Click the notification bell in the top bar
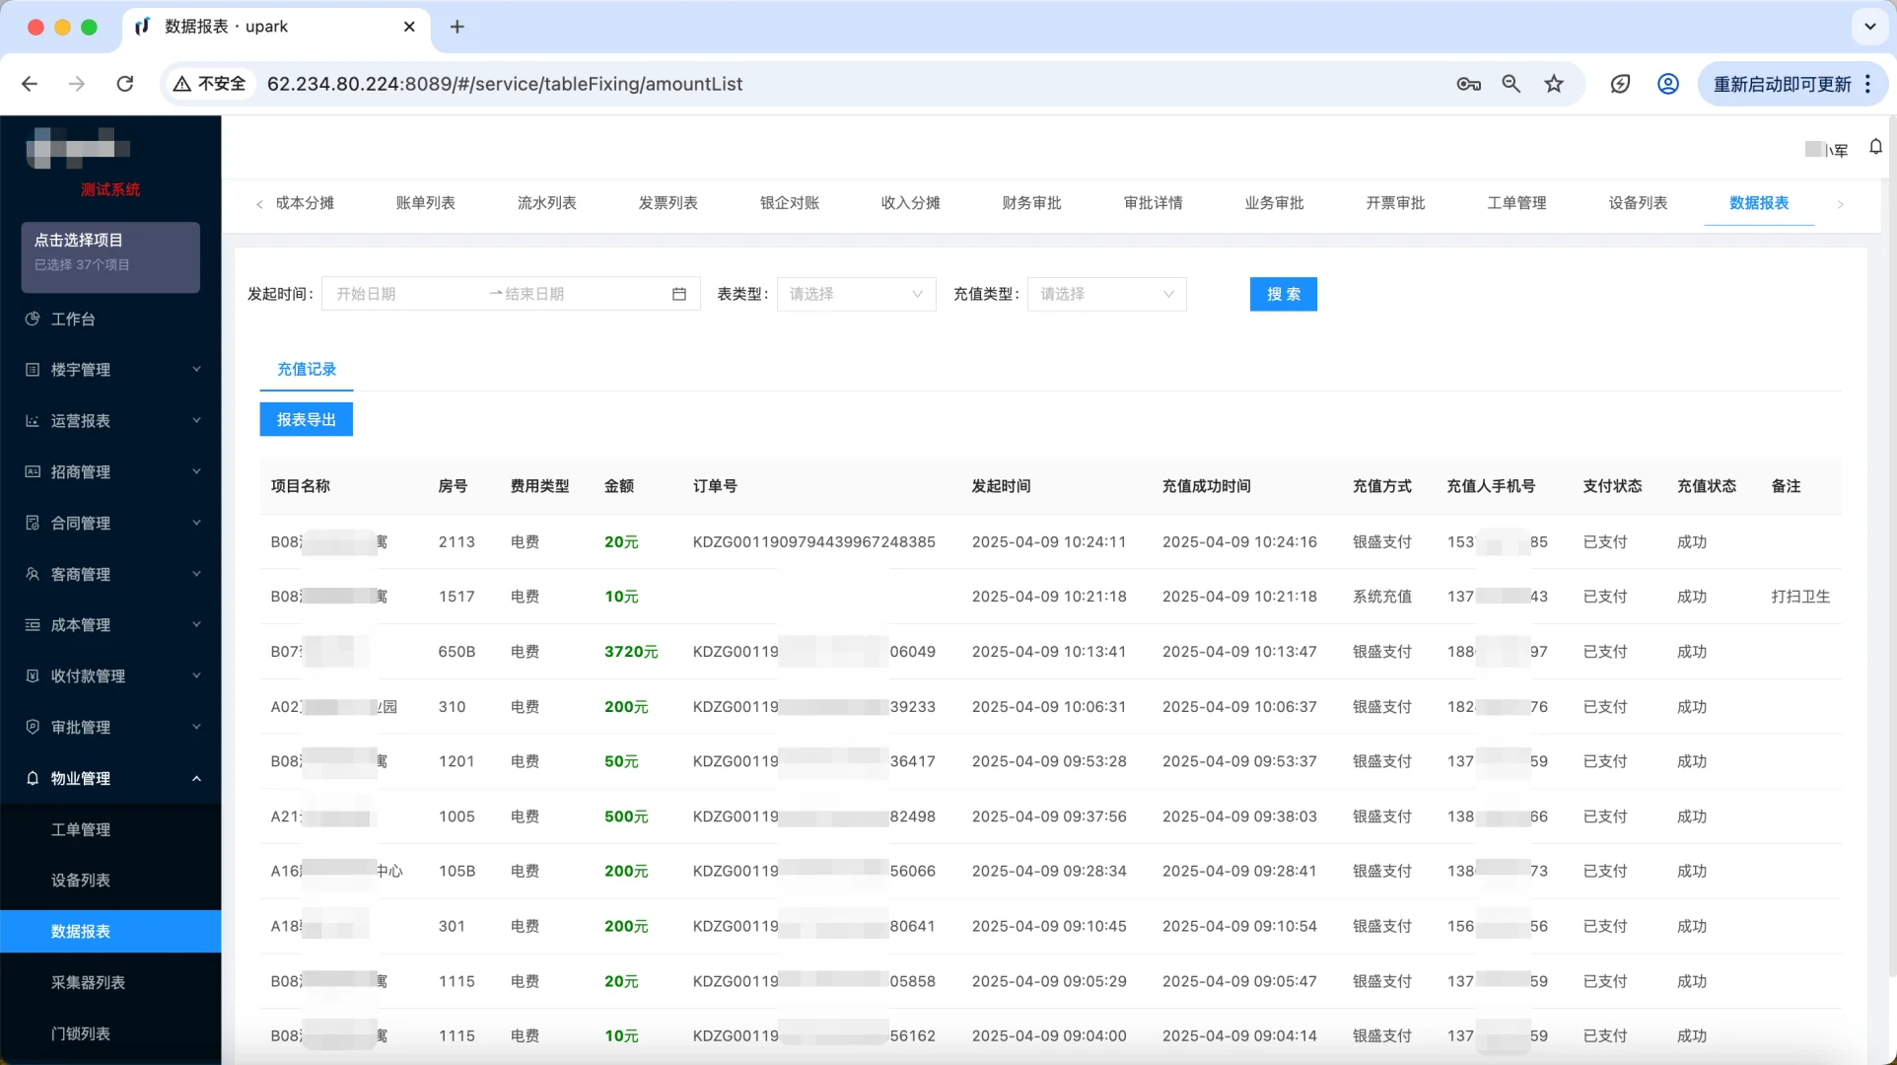This screenshot has width=1897, height=1065. [x=1875, y=147]
